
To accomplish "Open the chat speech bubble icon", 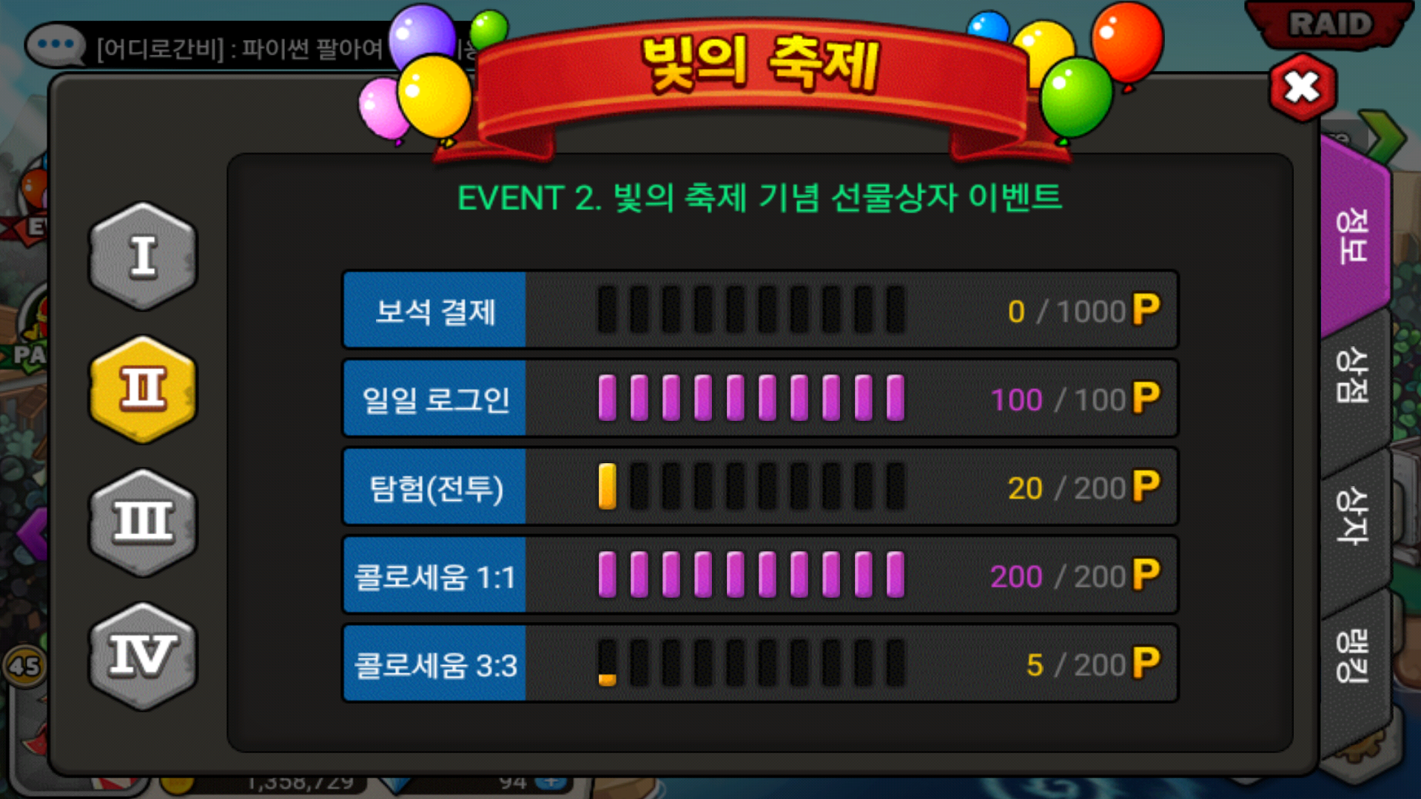I will point(56,44).
